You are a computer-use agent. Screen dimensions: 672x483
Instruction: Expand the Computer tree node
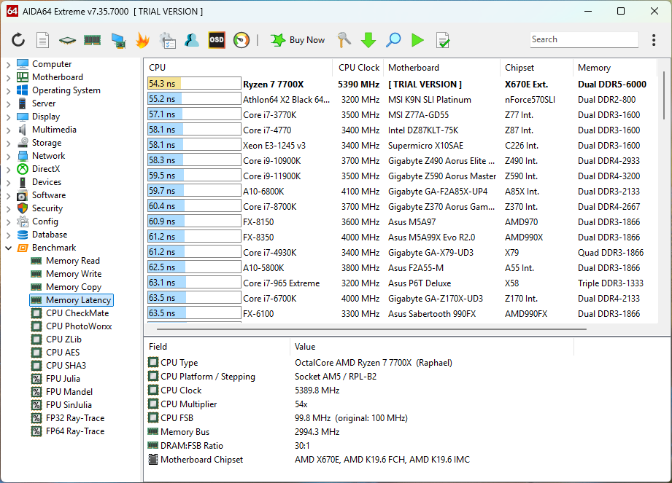pyautogui.click(x=9, y=64)
